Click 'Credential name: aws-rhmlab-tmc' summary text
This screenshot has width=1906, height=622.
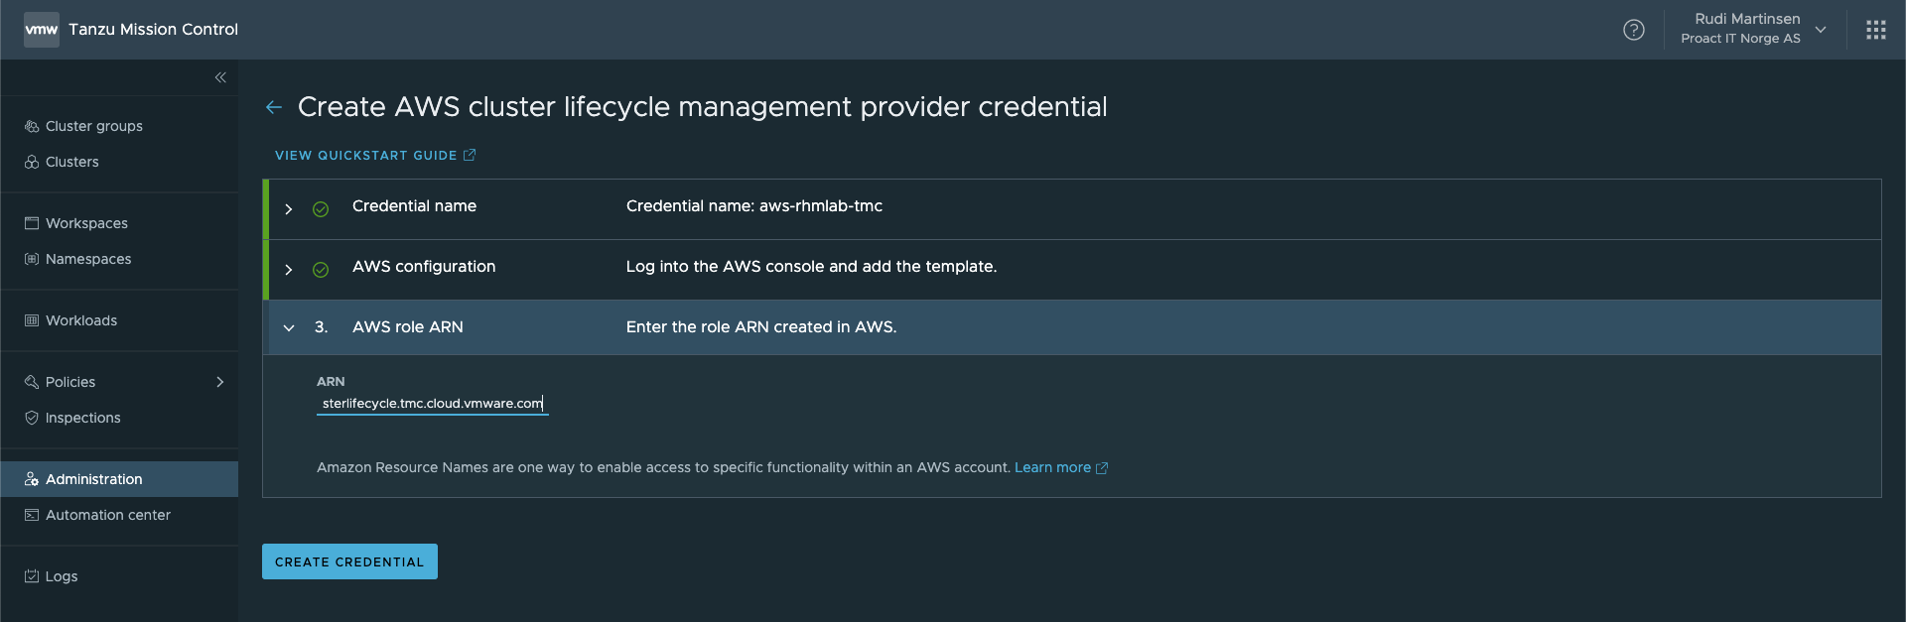coord(754,206)
